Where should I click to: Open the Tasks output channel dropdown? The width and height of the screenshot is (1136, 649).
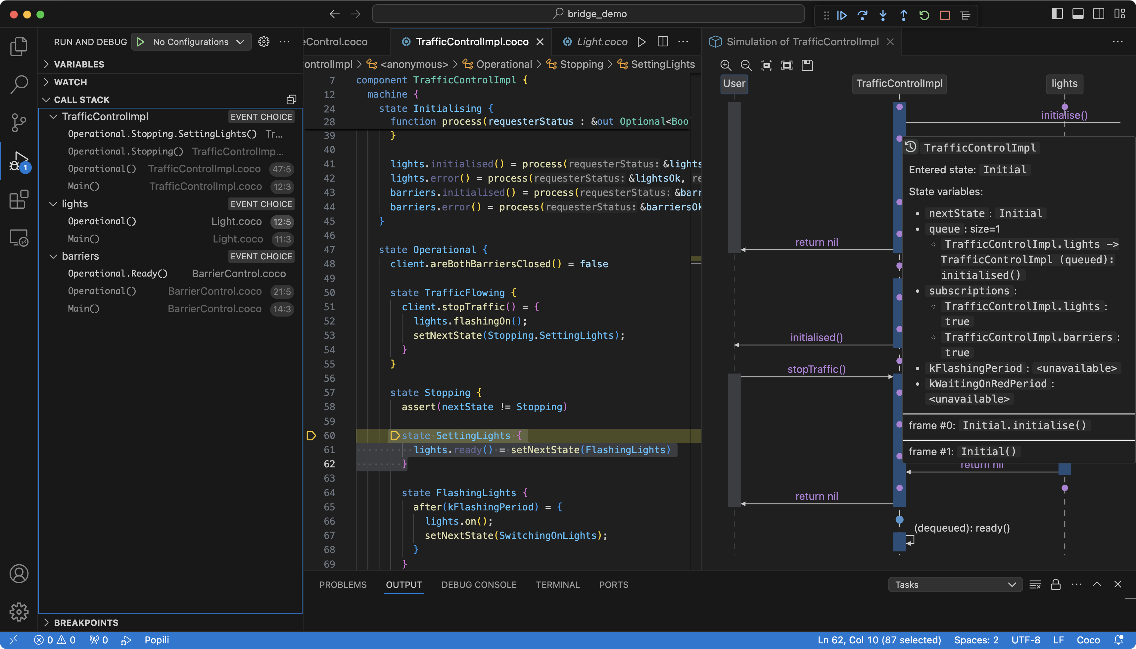point(955,585)
